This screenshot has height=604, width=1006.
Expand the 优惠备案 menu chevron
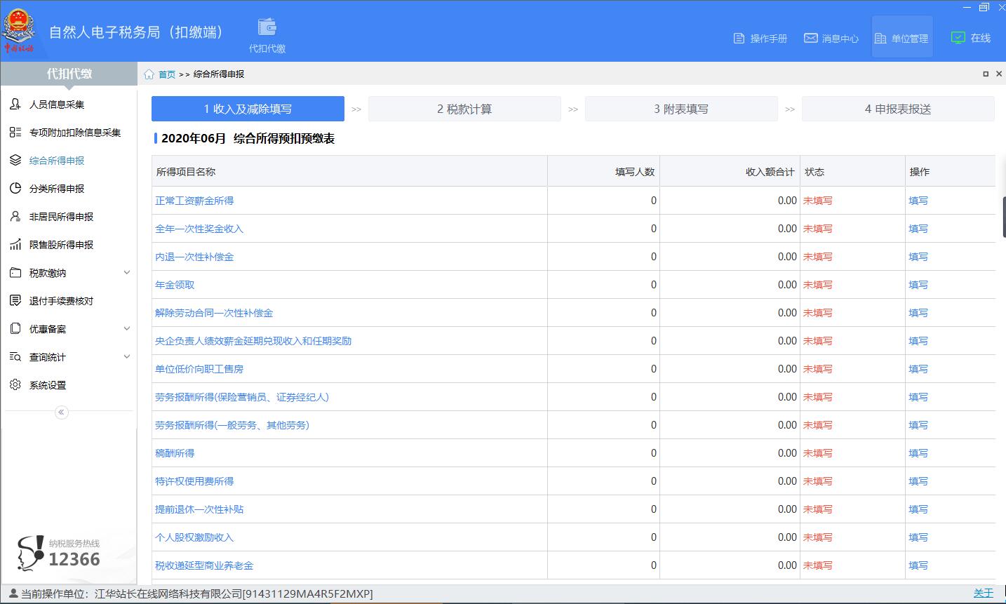(127, 328)
